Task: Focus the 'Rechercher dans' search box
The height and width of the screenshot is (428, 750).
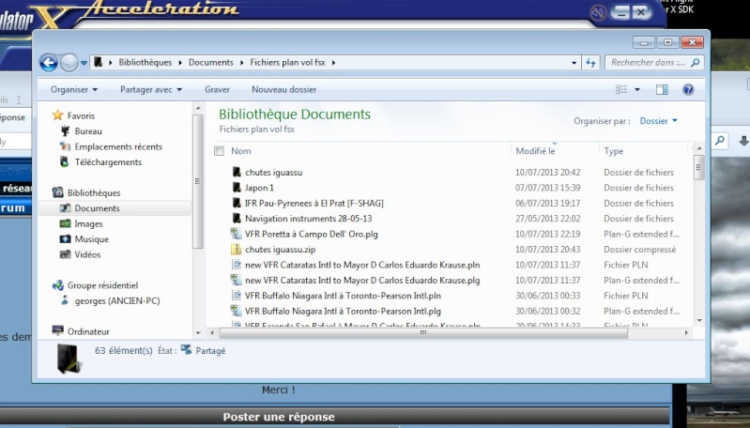Action: (654, 62)
